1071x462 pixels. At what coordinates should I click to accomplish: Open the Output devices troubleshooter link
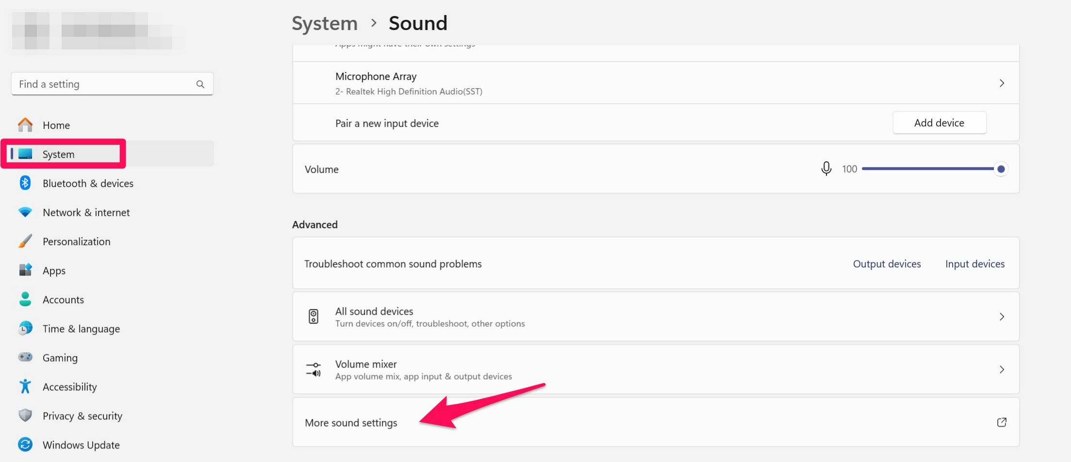887,264
